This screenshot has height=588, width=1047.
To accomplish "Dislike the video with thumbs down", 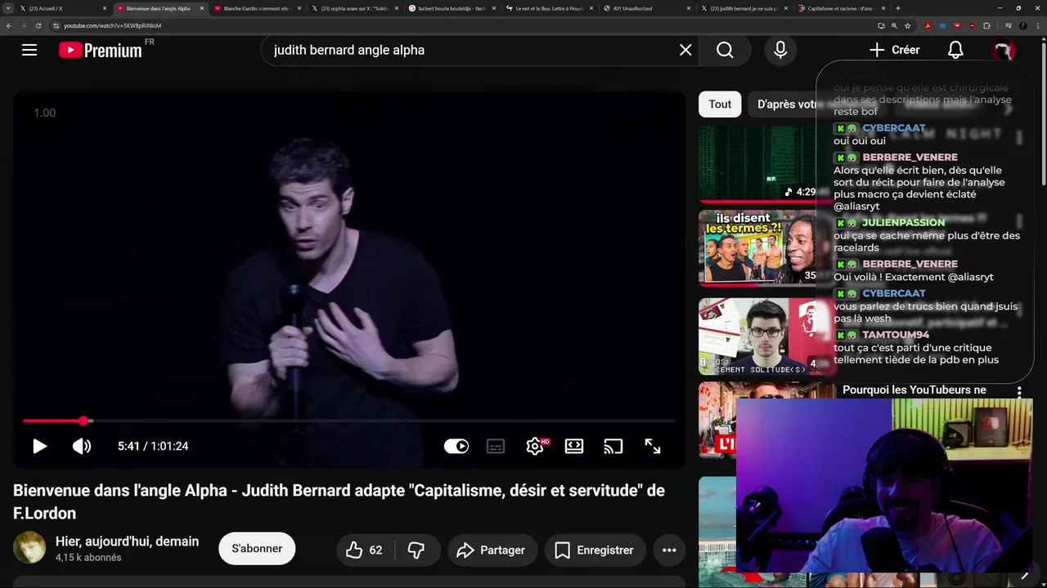I will (416, 550).
